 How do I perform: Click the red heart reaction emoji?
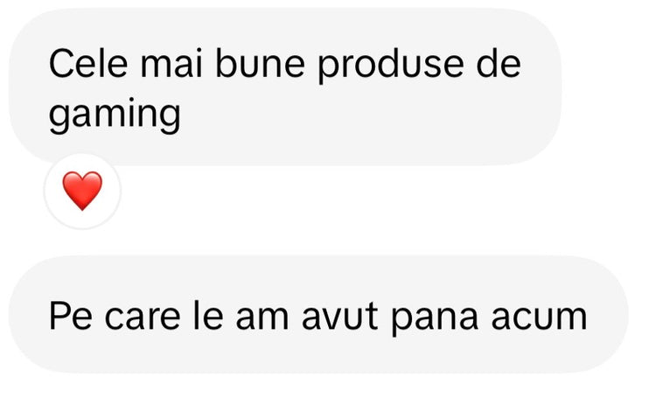pyautogui.click(x=82, y=191)
